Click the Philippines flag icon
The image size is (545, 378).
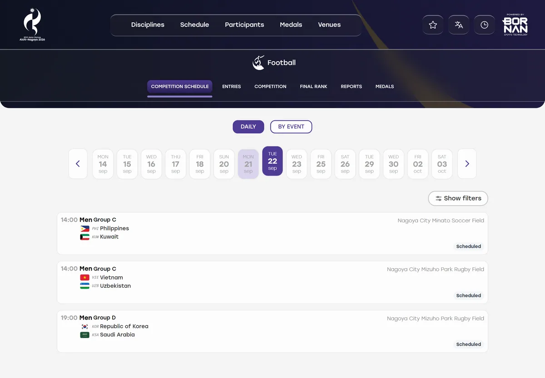84,229
